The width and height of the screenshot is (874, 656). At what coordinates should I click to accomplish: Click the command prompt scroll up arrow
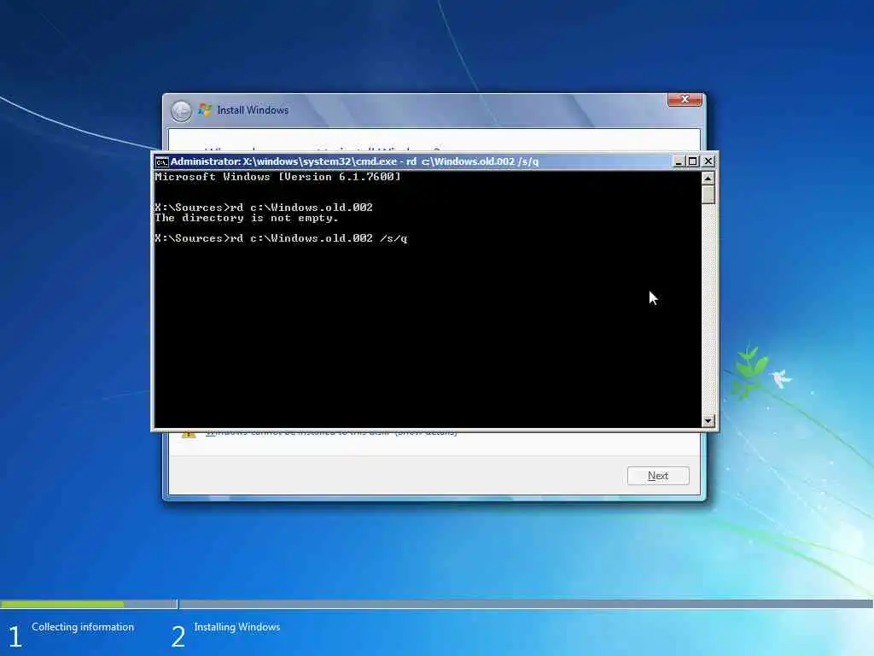pyautogui.click(x=708, y=178)
